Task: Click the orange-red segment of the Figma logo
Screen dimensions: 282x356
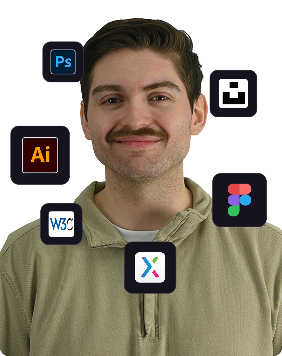Action: coord(239,189)
